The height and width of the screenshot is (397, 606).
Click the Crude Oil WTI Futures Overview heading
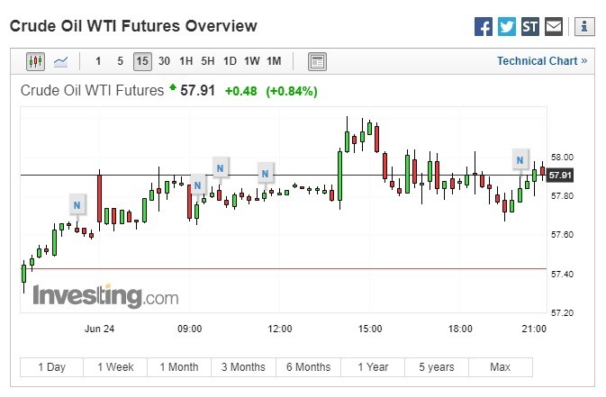133,26
